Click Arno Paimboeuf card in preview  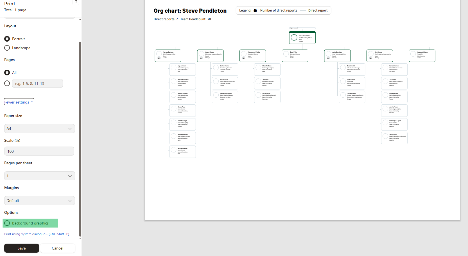[x=183, y=138]
